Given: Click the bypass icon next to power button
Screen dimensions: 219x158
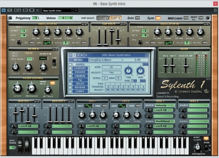Looking at the screenshot, I should [10, 10].
